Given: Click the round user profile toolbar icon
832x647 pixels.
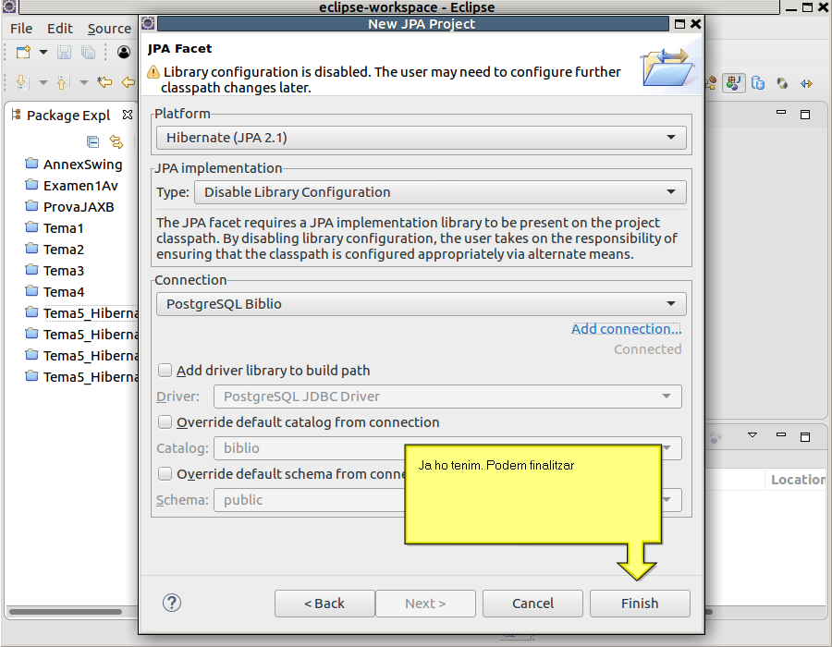Looking at the screenshot, I should 124,52.
